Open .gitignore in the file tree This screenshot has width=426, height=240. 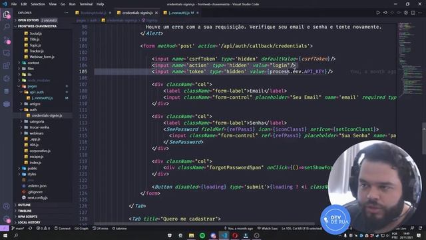[x=35, y=192]
